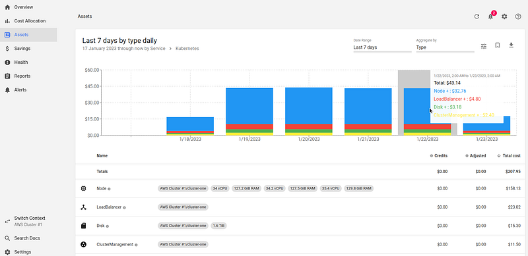Select Assets in sidebar
This screenshot has width=528, height=256.
click(21, 35)
